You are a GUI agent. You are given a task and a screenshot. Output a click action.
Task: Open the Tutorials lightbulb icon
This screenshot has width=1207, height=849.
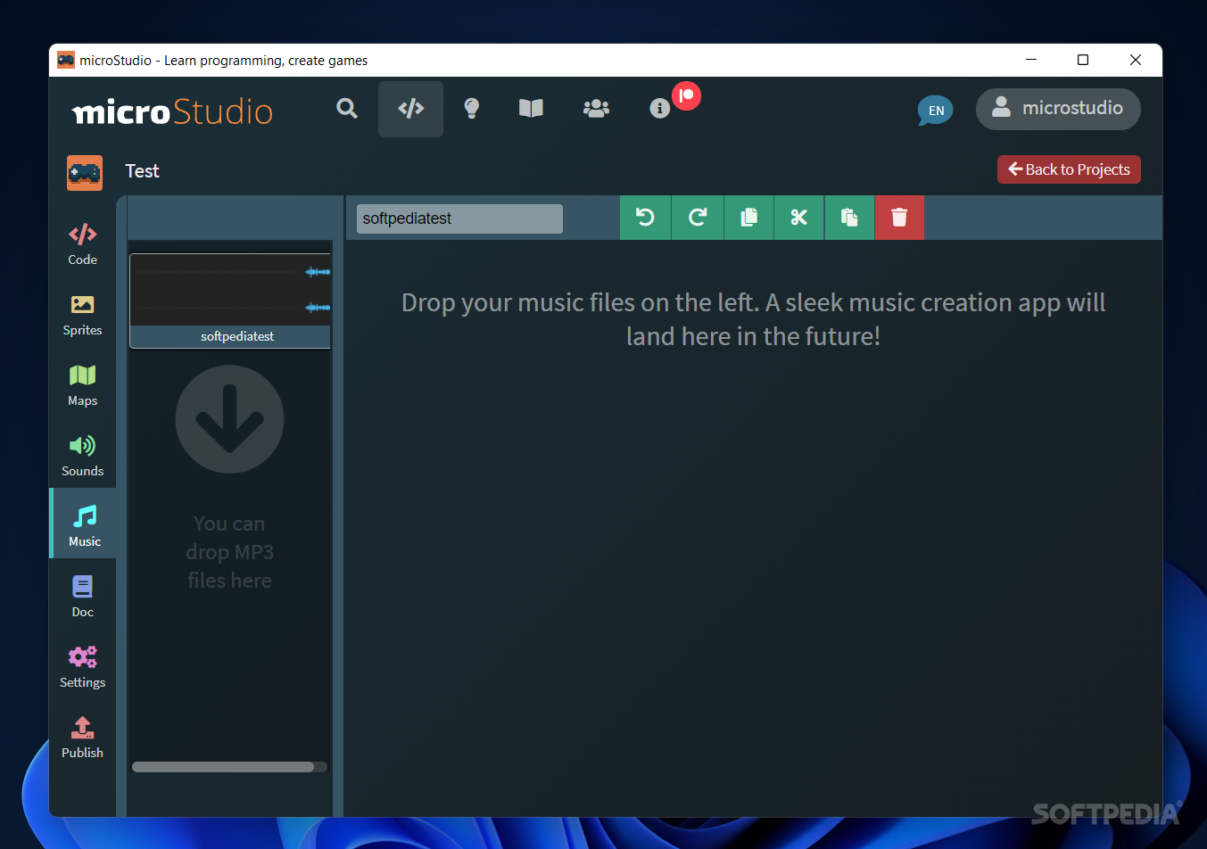(472, 109)
